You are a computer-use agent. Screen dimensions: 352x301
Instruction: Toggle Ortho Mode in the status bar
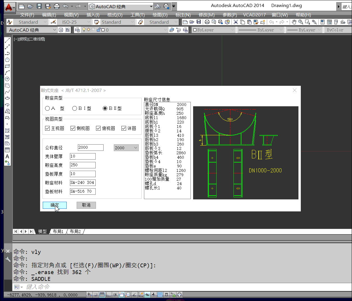(x=109, y=295)
